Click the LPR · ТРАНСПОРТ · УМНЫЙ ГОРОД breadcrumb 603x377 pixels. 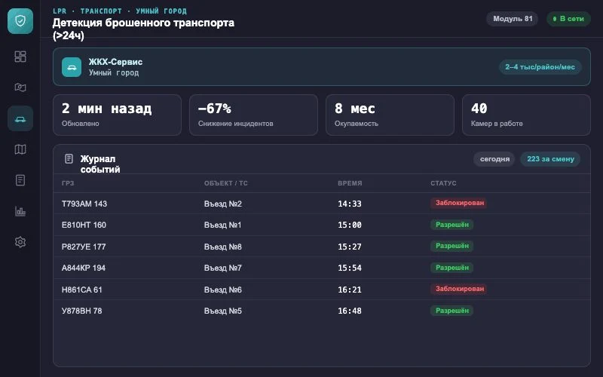120,11
